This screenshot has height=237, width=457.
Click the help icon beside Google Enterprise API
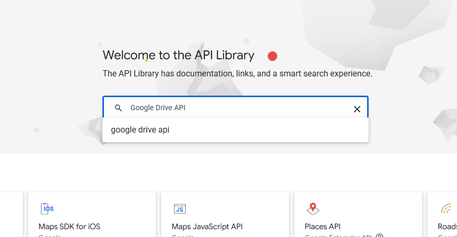(x=380, y=235)
